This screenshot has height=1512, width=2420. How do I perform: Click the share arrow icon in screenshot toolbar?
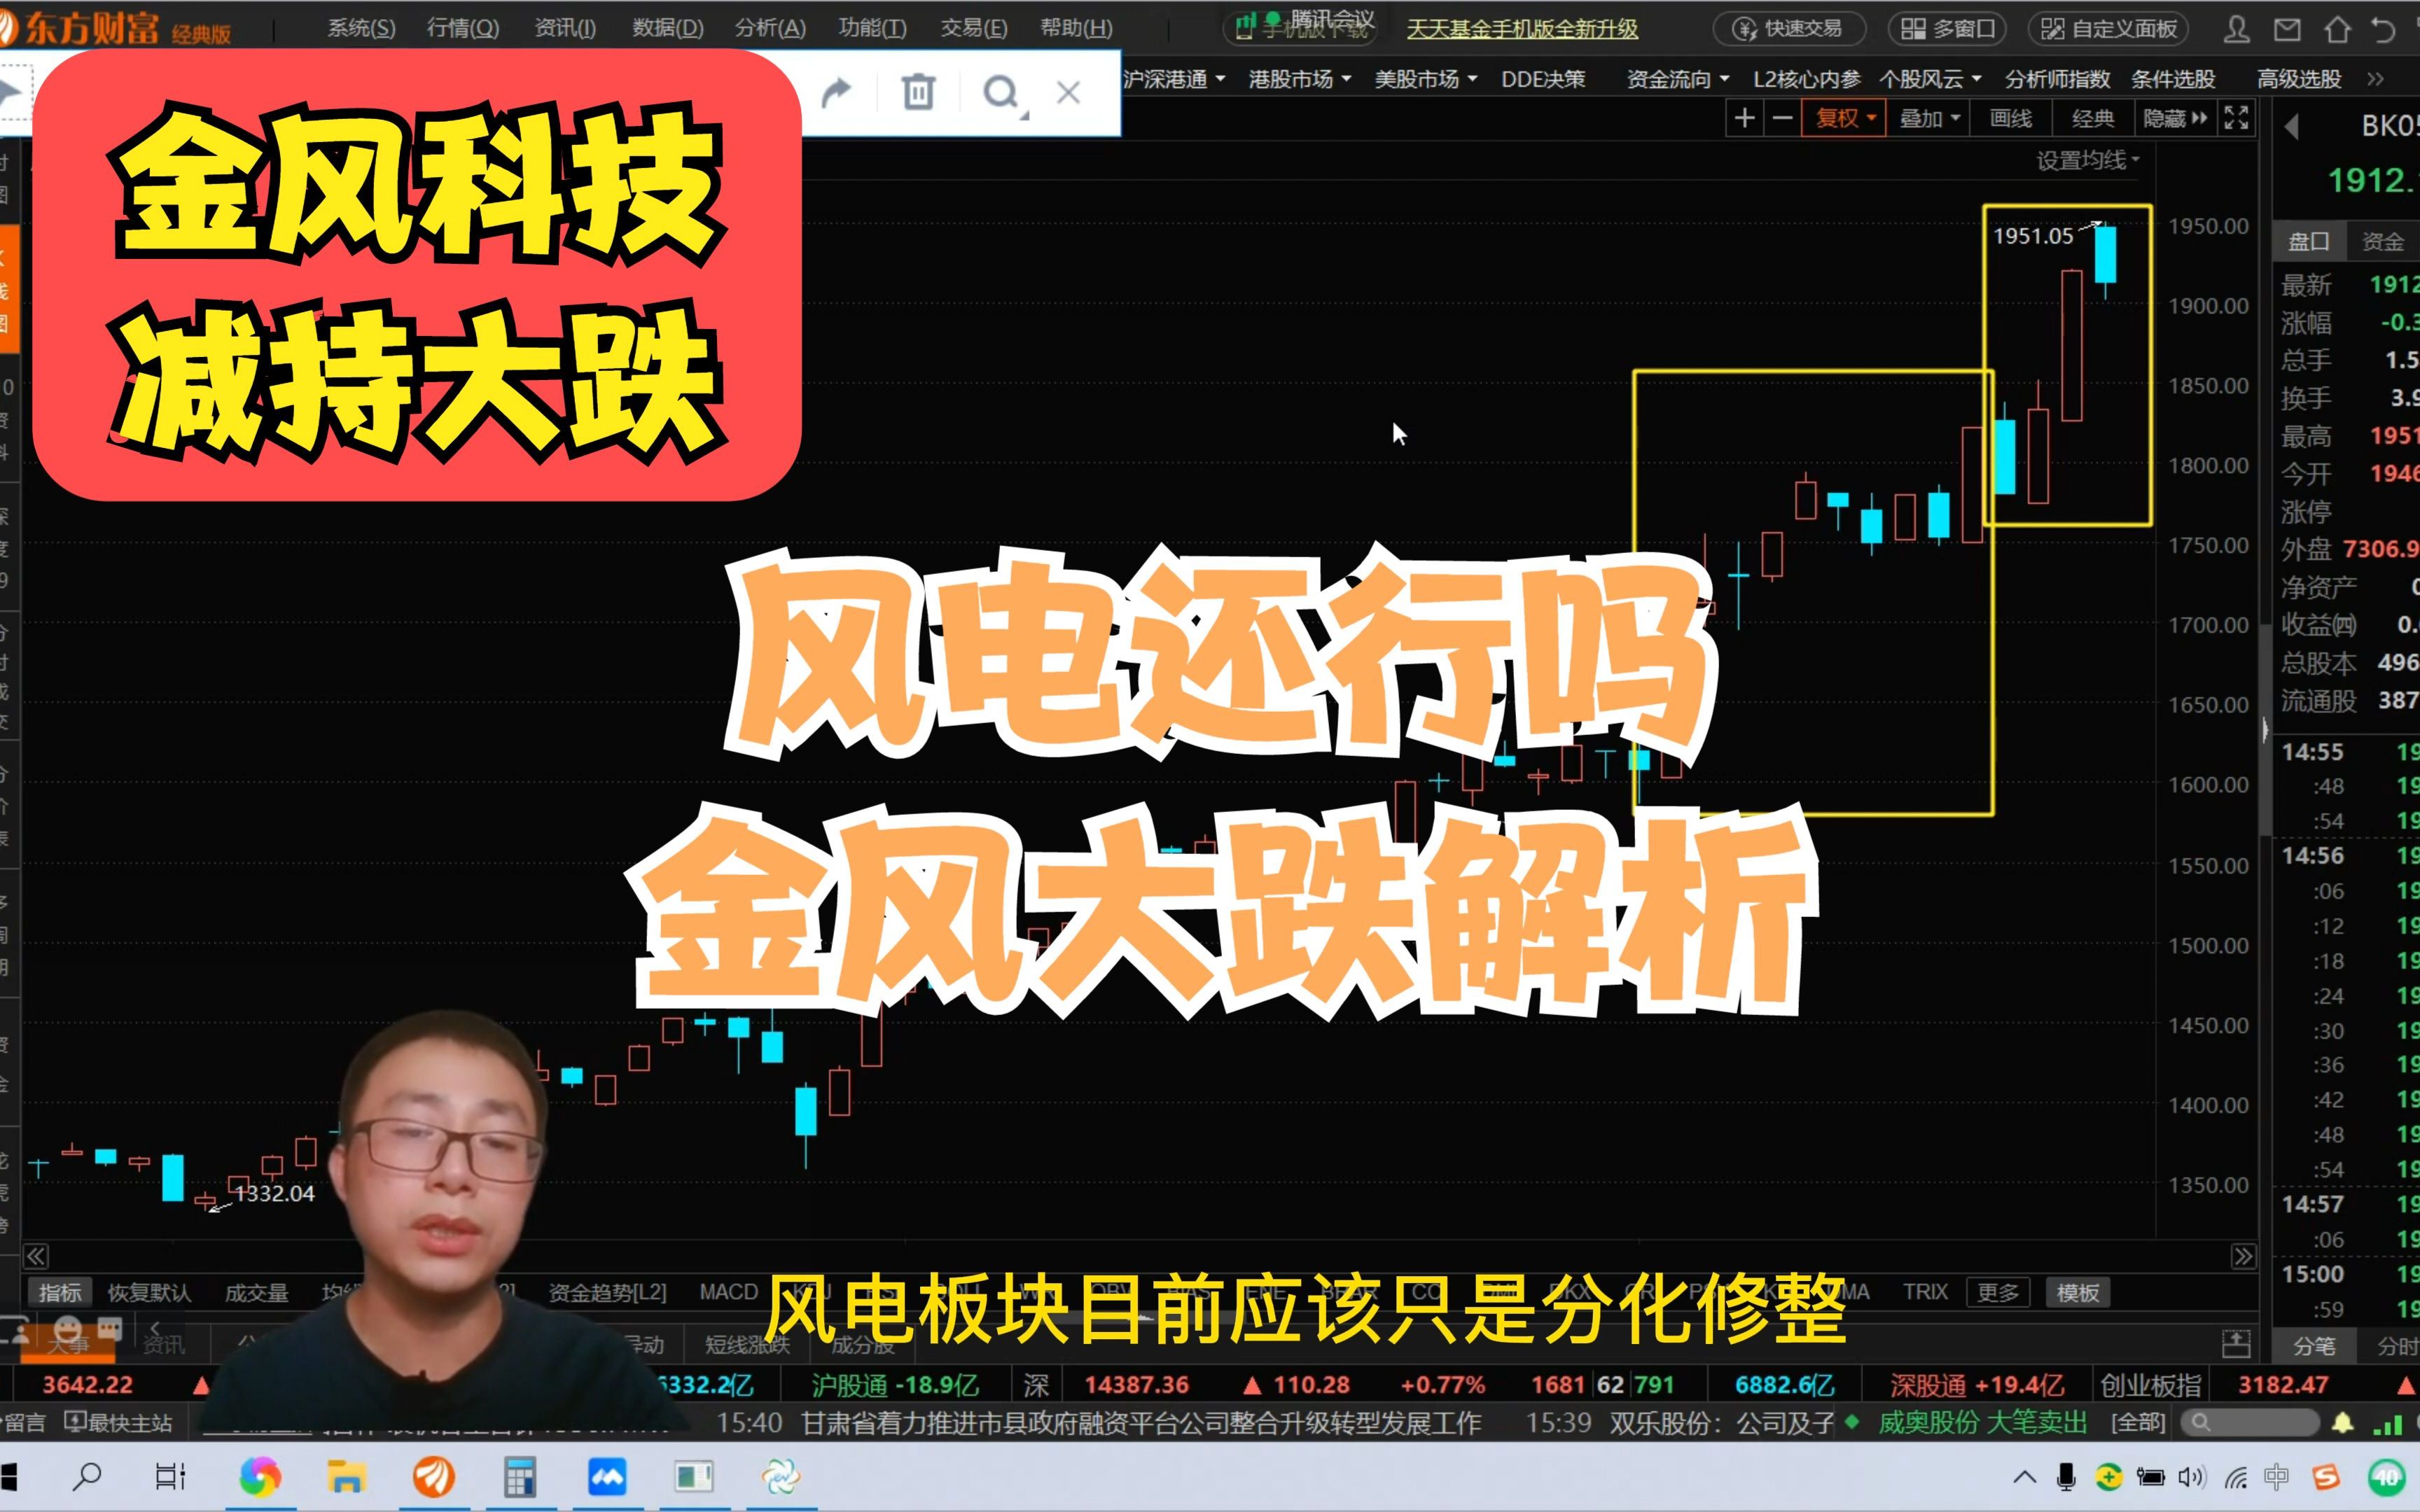[x=836, y=93]
